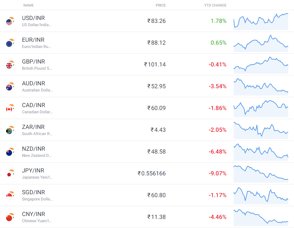Click the GBP/INR price ₹101.14
This screenshot has height=228, width=294.
(155, 65)
